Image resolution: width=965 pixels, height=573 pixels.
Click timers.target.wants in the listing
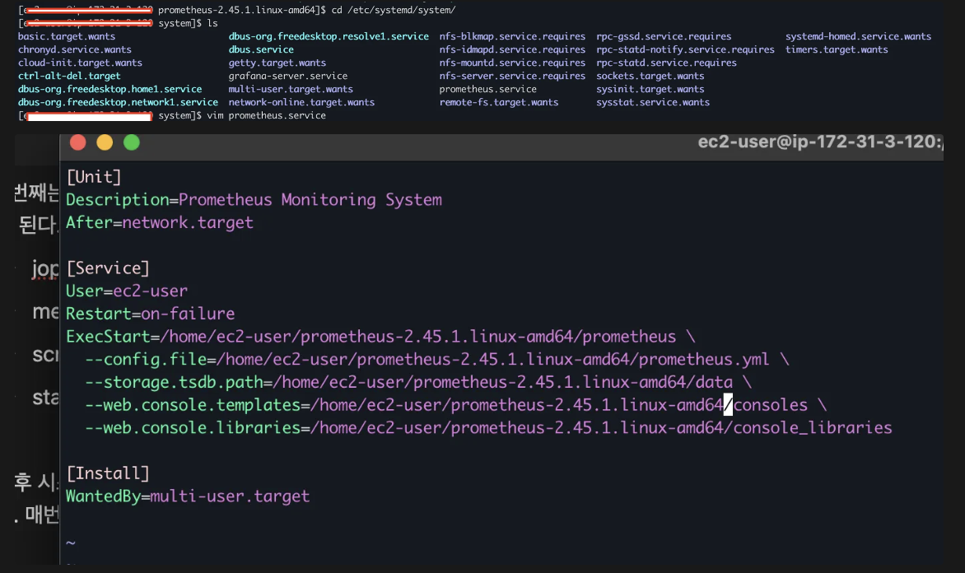pyautogui.click(x=837, y=49)
